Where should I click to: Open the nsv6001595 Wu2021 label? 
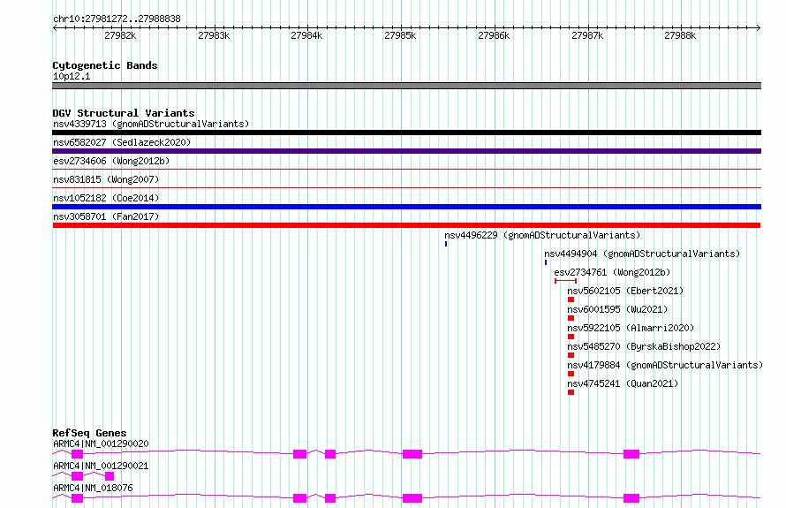coord(617,309)
